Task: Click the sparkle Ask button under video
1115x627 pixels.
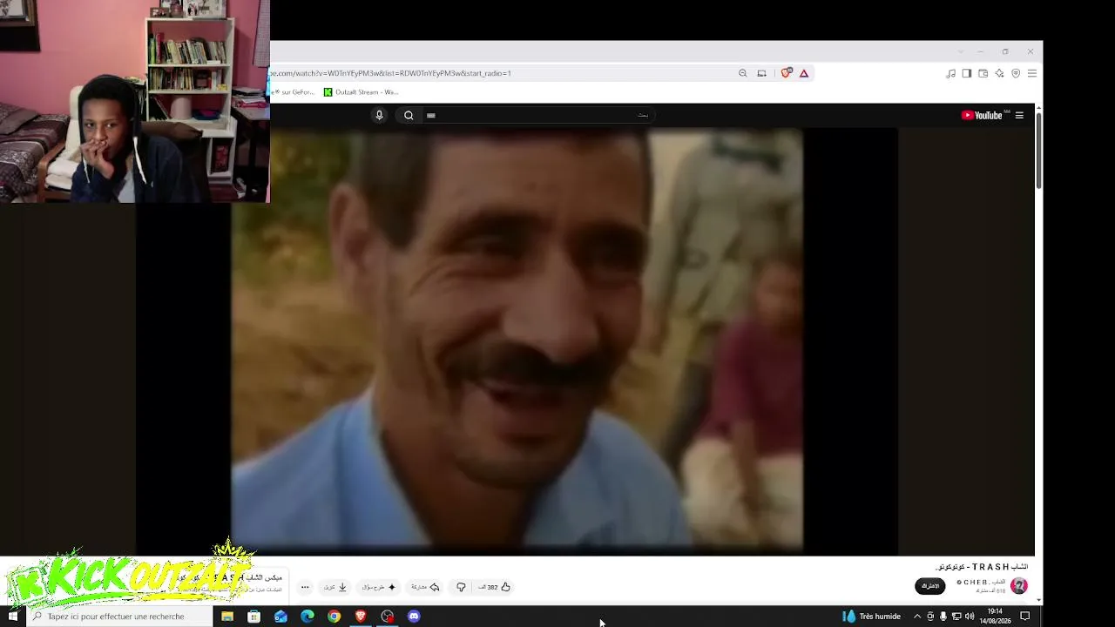Action: pyautogui.click(x=379, y=587)
